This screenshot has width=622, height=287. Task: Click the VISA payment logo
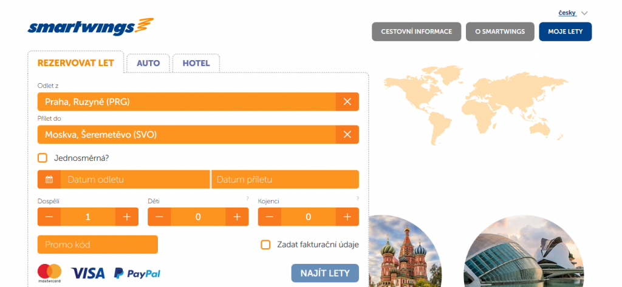pyautogui.click(x=88, y=273)
